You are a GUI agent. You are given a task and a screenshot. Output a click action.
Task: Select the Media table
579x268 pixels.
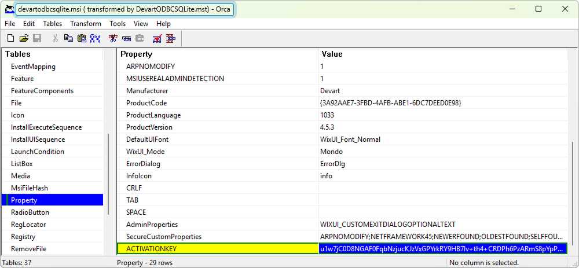(x=20, y=176)
